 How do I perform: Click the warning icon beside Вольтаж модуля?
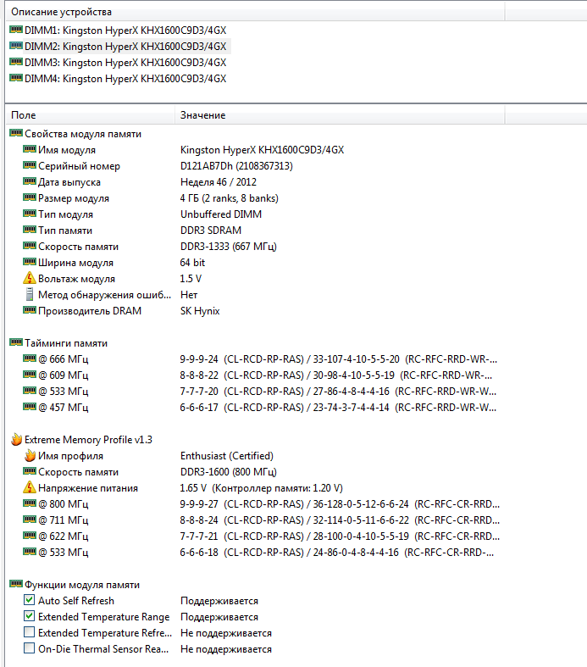(30, 278)
